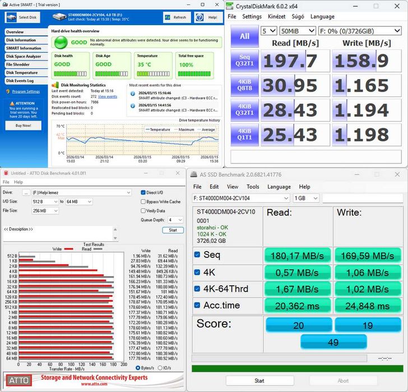Open the View events link

coord(108,96)
